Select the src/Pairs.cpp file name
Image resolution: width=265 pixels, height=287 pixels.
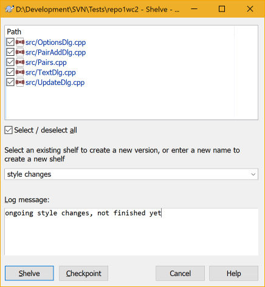coord(46,62)
